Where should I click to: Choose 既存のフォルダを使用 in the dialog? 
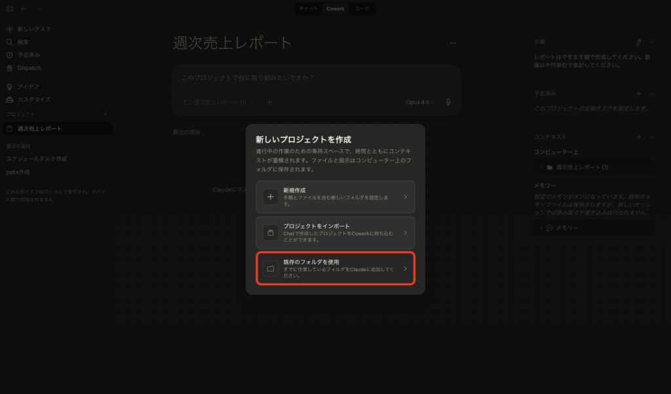click(x=335, y=268)
